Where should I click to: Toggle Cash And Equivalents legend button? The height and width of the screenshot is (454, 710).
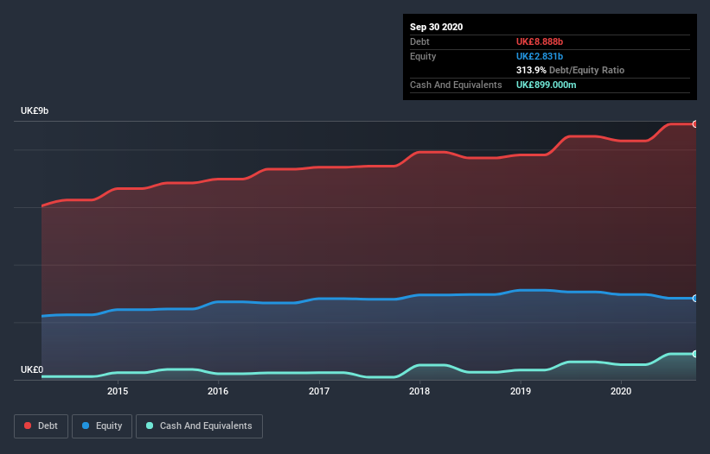tap(199, 426)
